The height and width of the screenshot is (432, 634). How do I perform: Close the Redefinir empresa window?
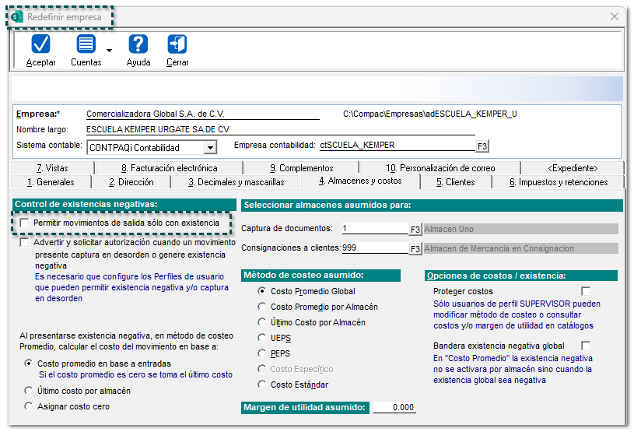615,16
